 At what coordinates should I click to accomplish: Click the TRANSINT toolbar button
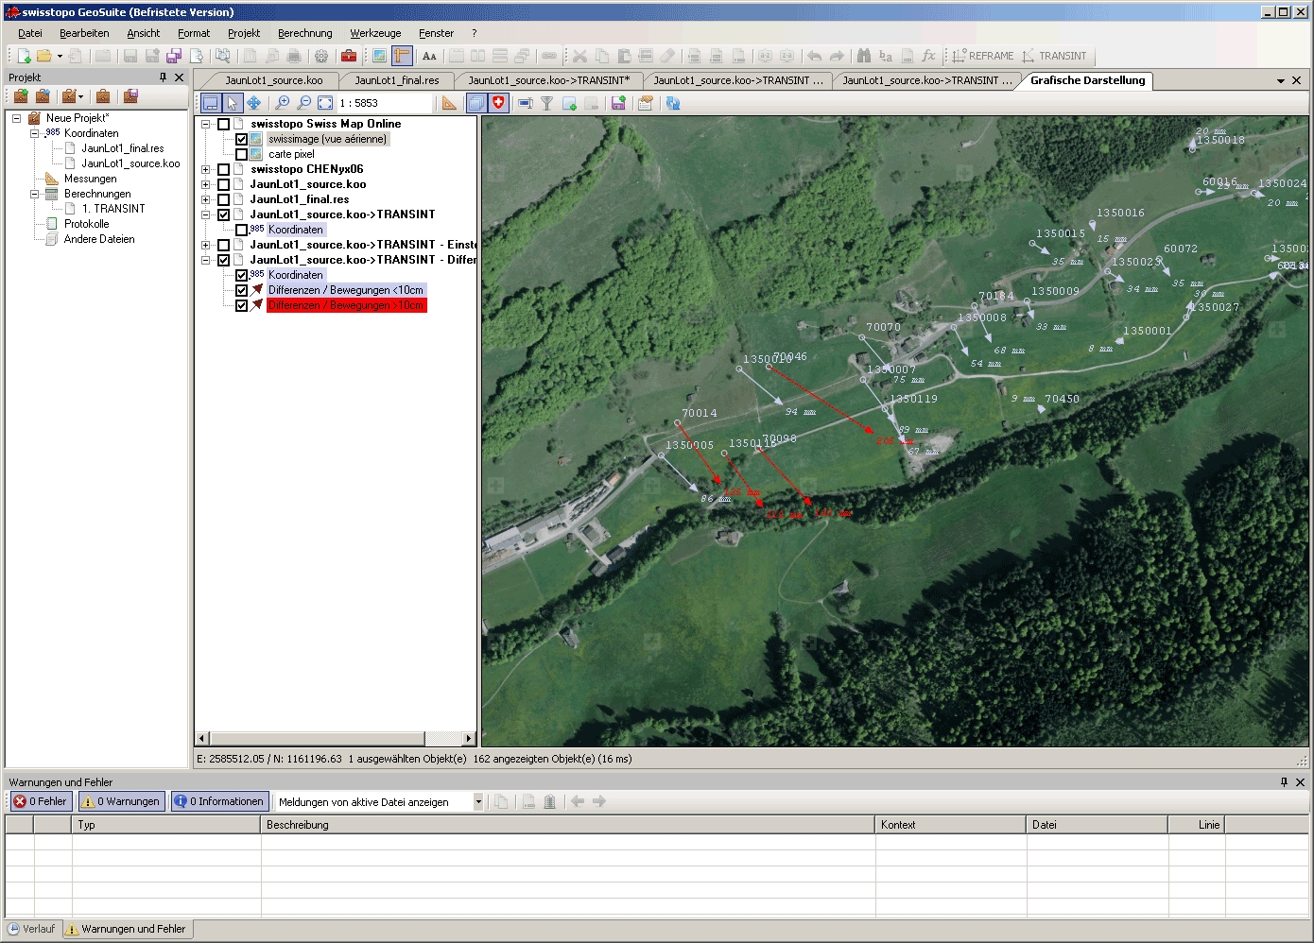coord(1054,56)
